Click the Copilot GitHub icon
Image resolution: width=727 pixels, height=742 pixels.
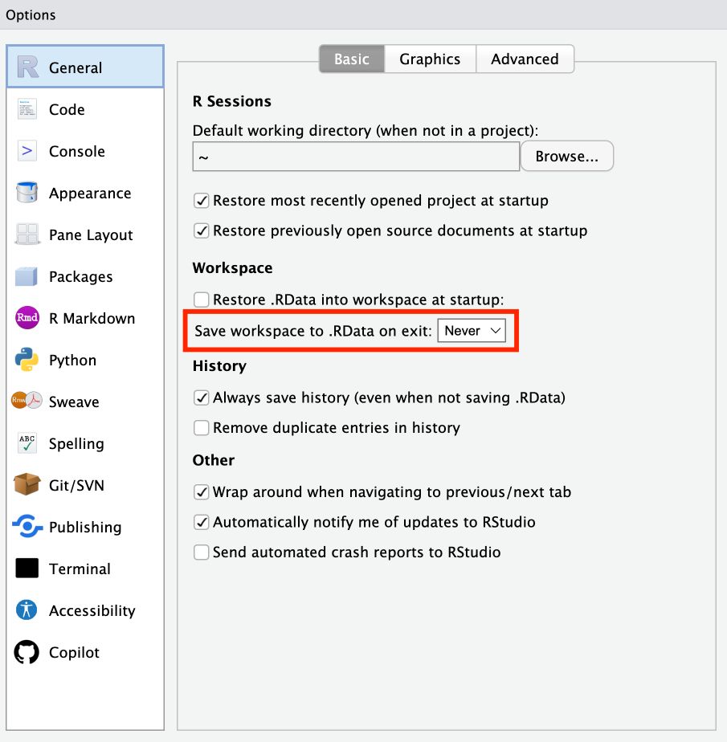[x=27, y=653]
